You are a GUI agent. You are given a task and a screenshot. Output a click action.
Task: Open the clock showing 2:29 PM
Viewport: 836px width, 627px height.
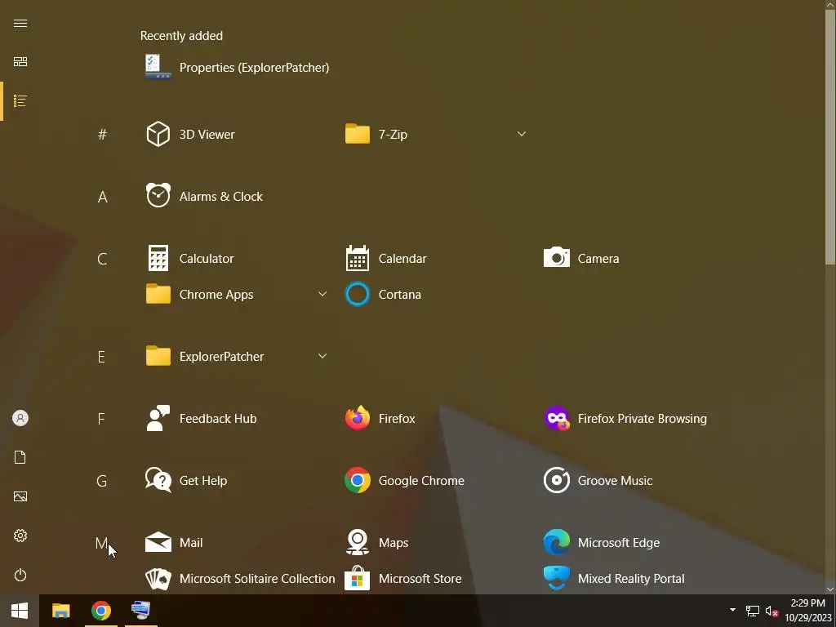coord(807,611)
